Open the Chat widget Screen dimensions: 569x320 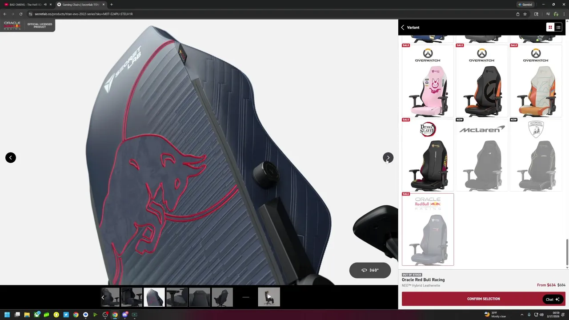tap(553, 300)
